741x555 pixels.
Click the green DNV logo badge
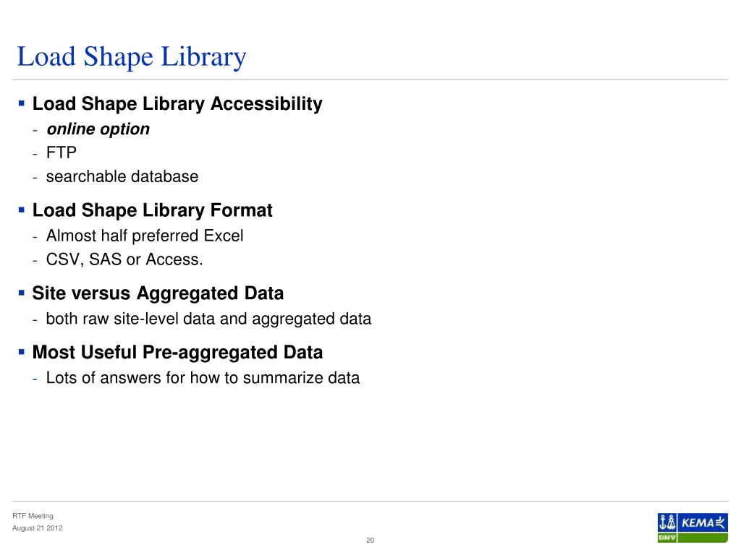tap(667, 538)
